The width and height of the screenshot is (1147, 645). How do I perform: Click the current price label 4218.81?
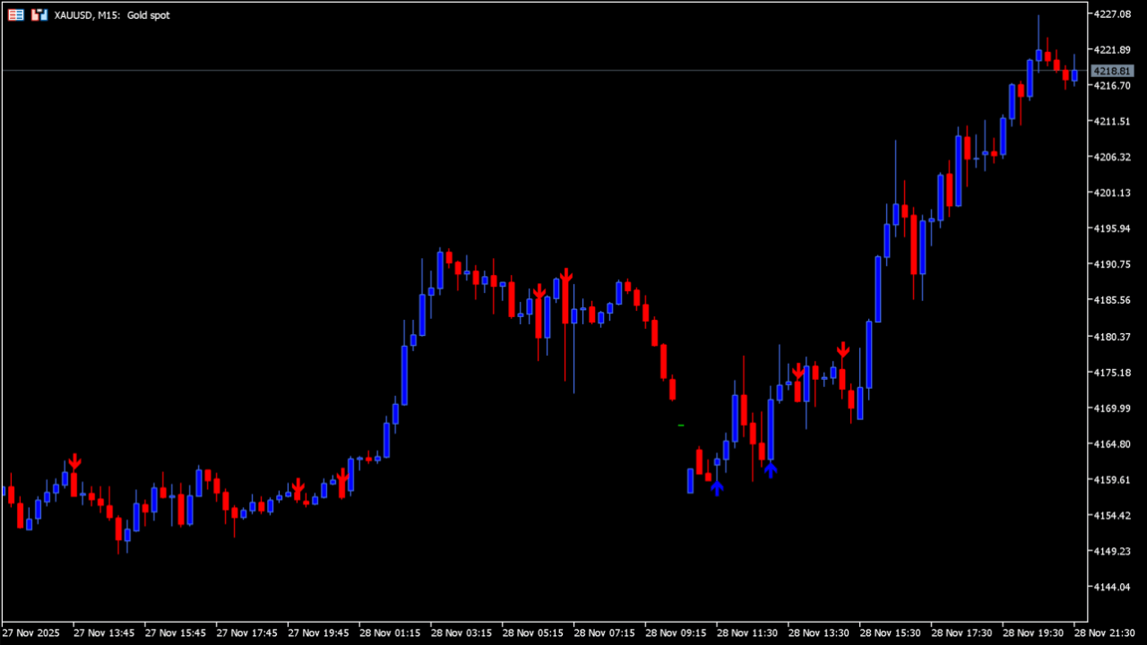point(1111,71)
